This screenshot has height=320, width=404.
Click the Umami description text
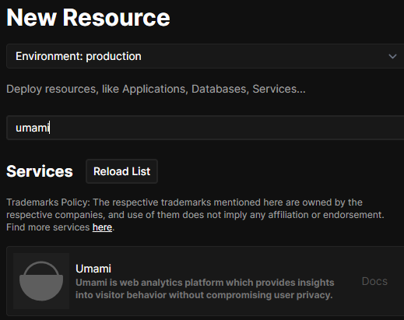click(x=205, y=289)
